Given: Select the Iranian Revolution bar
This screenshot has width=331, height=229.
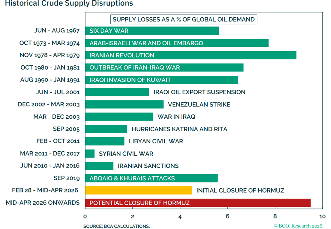Looking at the screenshot, I should (x=190, y=55).
